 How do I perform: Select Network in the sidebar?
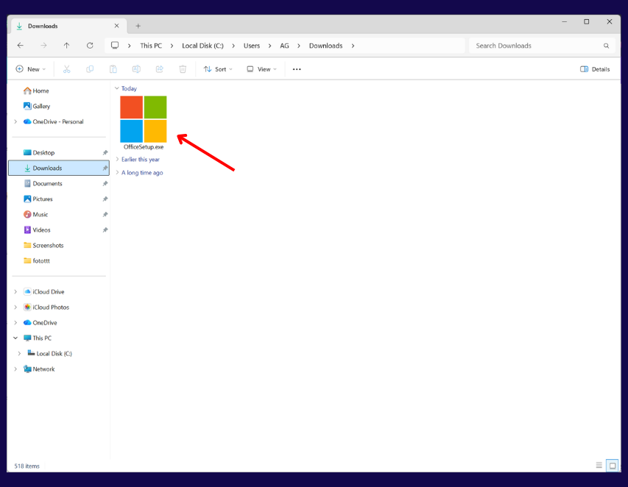39,369
